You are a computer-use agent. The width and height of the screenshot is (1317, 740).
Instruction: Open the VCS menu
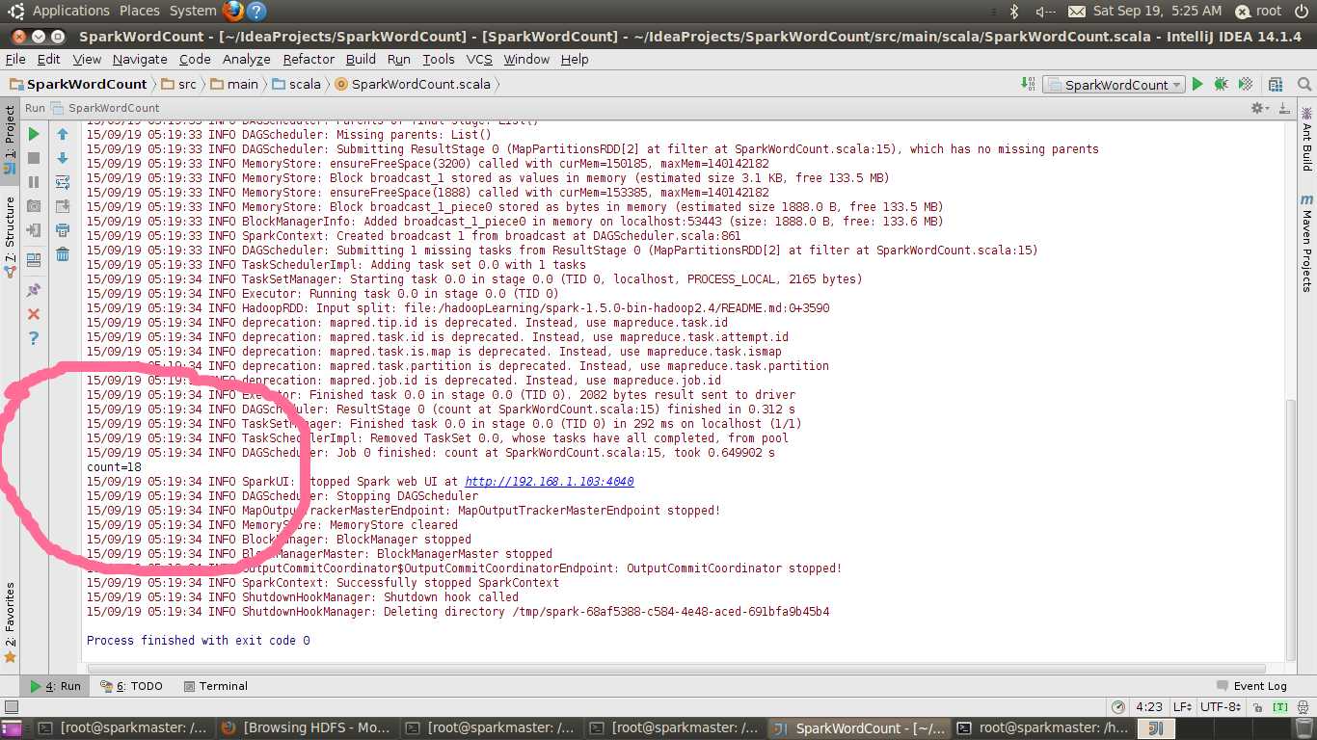coord(479,59)
